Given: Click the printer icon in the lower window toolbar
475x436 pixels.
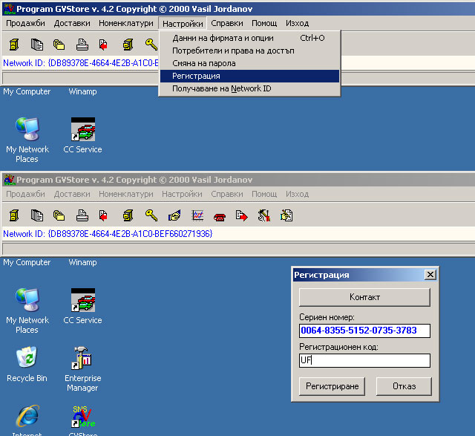Looking at the screenshot, I should tap(82, 216).
